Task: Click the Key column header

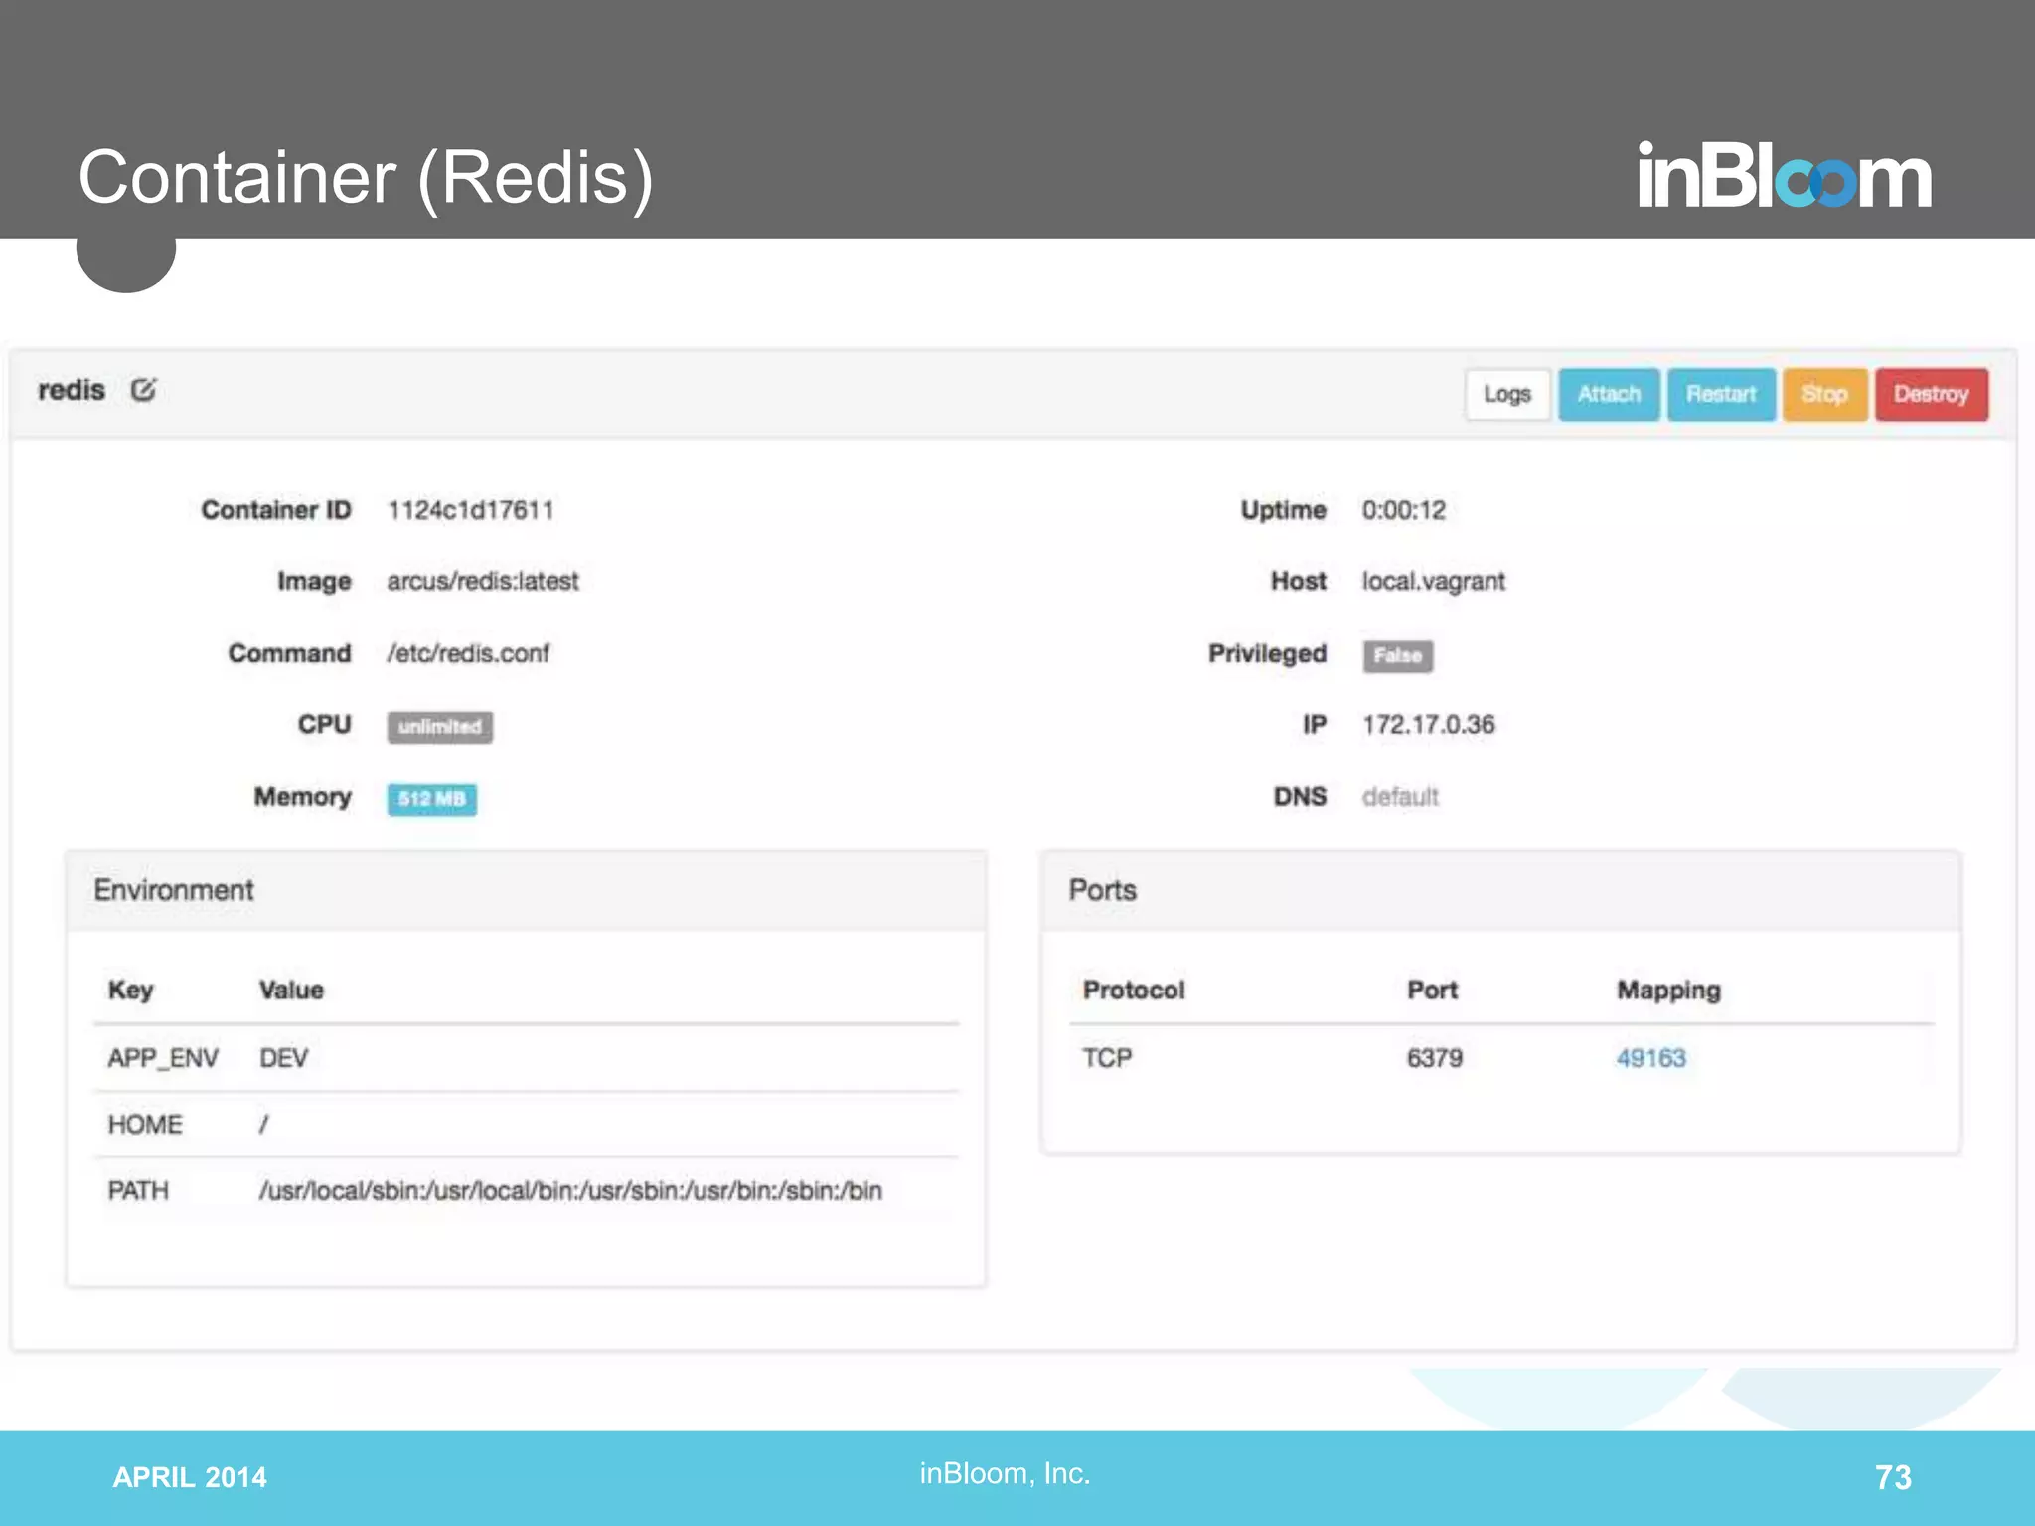Action: pos(130,990)
